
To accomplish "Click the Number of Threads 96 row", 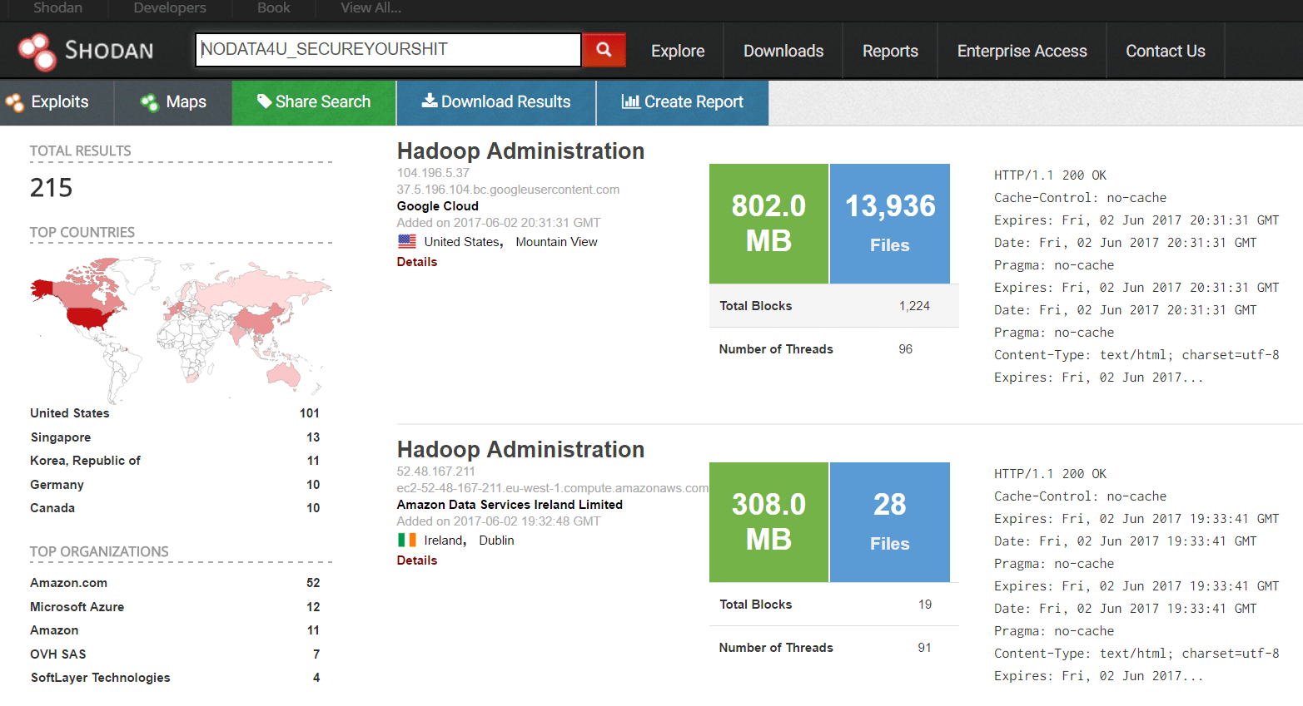I will click(834, 349).
